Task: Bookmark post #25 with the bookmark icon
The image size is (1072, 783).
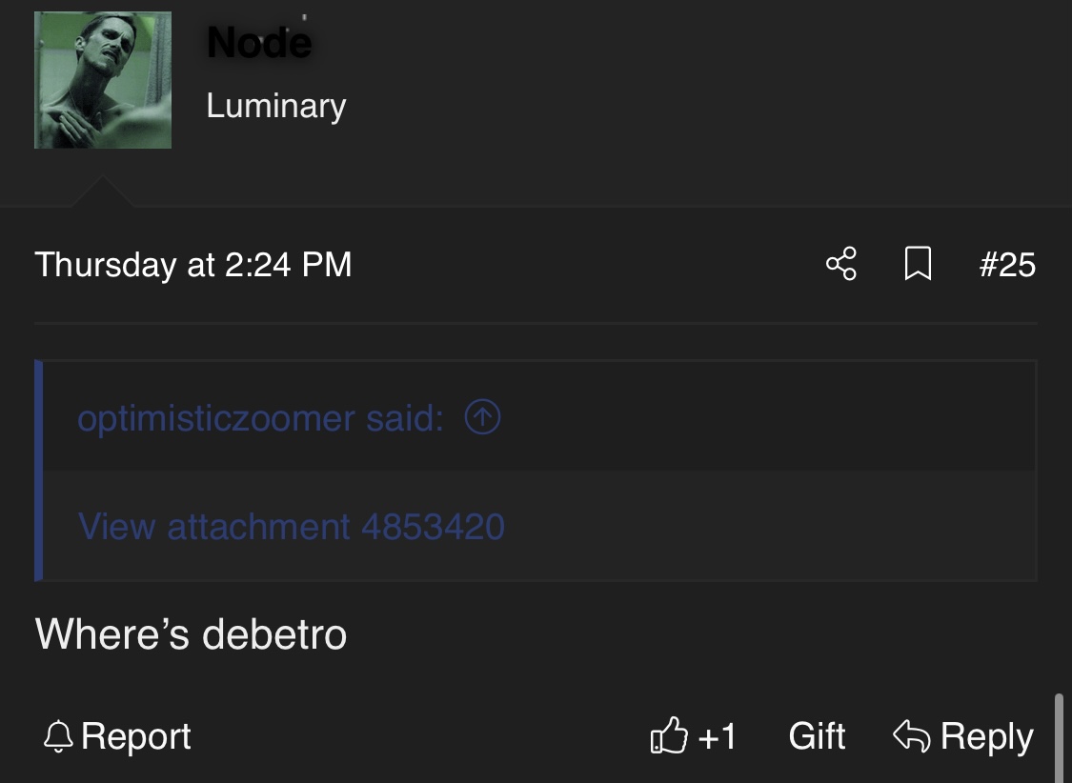Action: coord(917,264)
